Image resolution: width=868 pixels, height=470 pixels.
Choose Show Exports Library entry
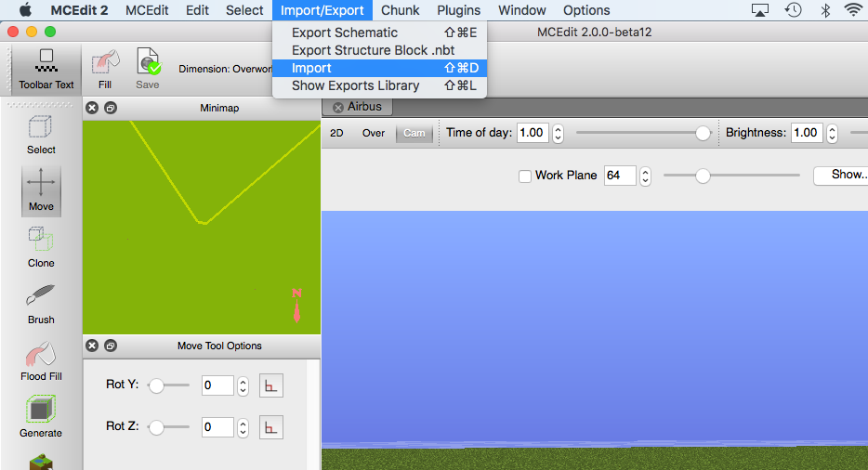pyautogui.click(x=379, y=85)
